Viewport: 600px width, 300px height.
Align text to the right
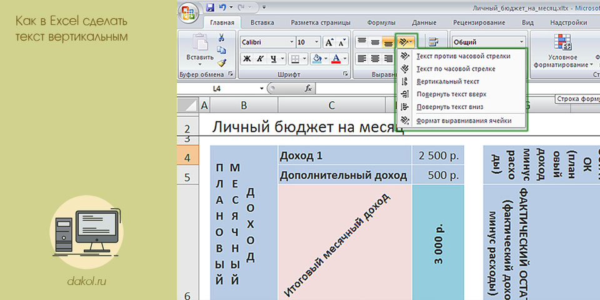pyautogui.click(x=388, y=59)
